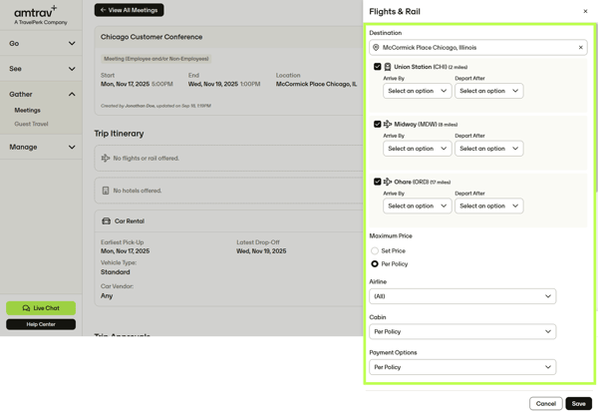Open Union Station Arrive By dropdown
Screen dimensions: 598x415
click(x=417, y=91)
